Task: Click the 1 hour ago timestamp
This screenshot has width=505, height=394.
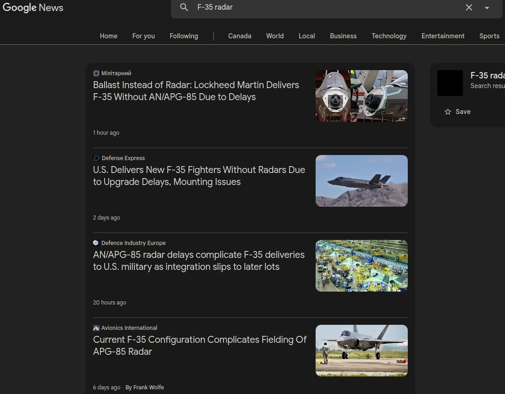Action: tap(106, 132)
